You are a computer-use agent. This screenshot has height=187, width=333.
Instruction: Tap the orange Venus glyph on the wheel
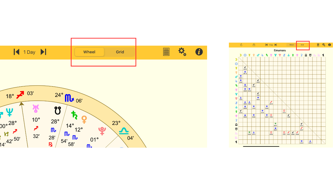point(84,119)
